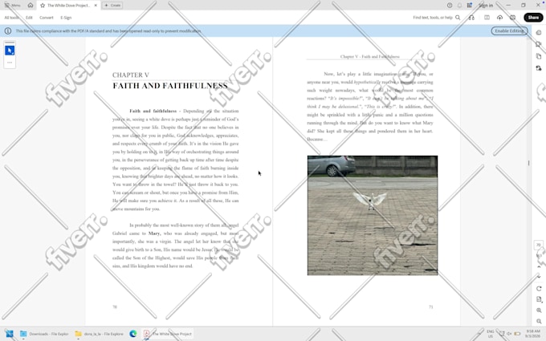Open All tools menu
The height and width of the screenshot is (341, 546).
(11, 18)
